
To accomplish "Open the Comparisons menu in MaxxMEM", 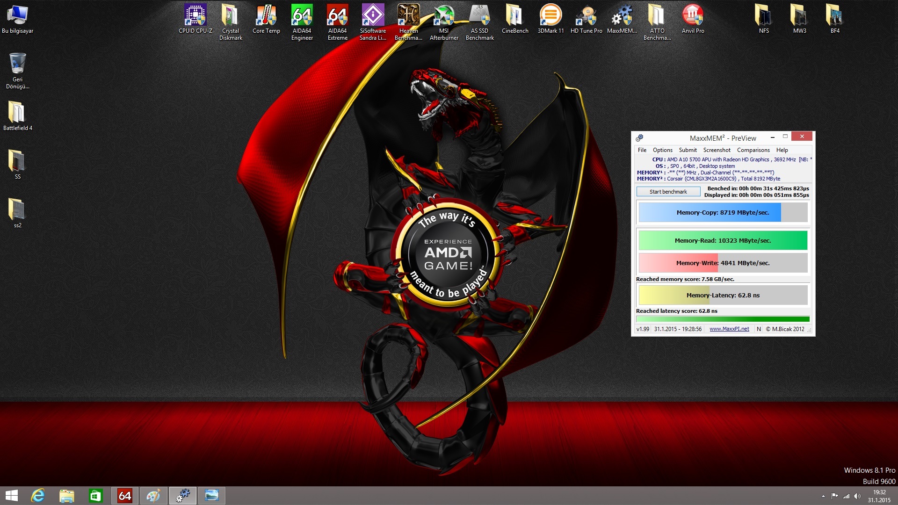I will 753,150.
